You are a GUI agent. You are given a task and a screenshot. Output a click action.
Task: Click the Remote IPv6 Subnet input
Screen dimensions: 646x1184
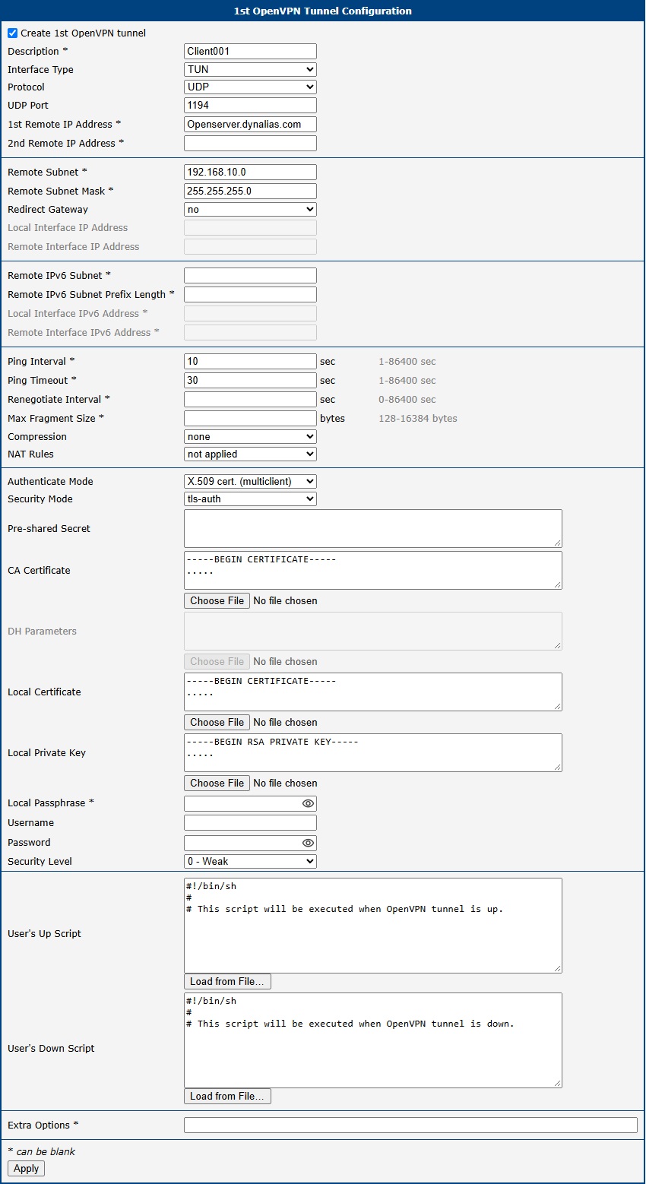click(250, 275)
